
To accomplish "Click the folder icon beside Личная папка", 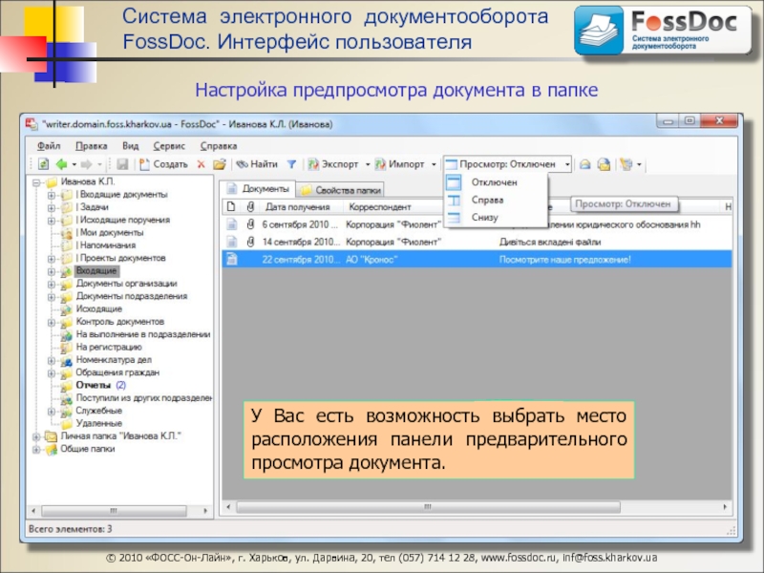I will [x=51, y=436].
